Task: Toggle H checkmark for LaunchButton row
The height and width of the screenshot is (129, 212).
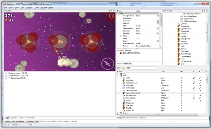Action: [194, 90]
